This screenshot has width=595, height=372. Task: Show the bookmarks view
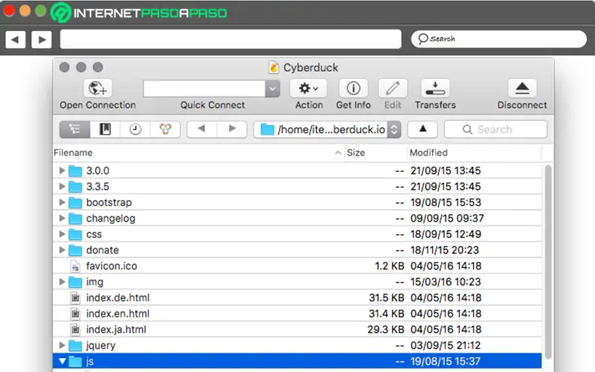(105, 129)
